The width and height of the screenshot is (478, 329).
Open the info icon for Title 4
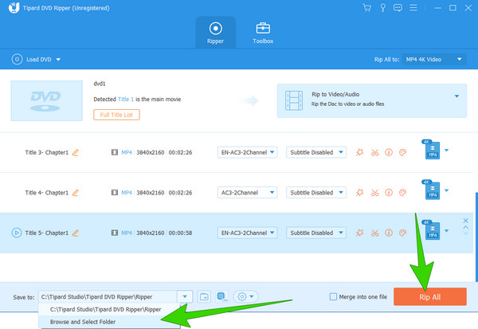[389, 193]
